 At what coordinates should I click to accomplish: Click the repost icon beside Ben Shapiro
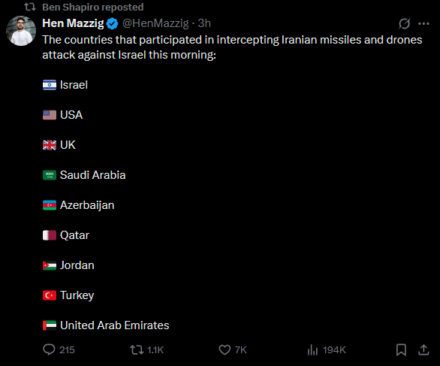point(30,7)
